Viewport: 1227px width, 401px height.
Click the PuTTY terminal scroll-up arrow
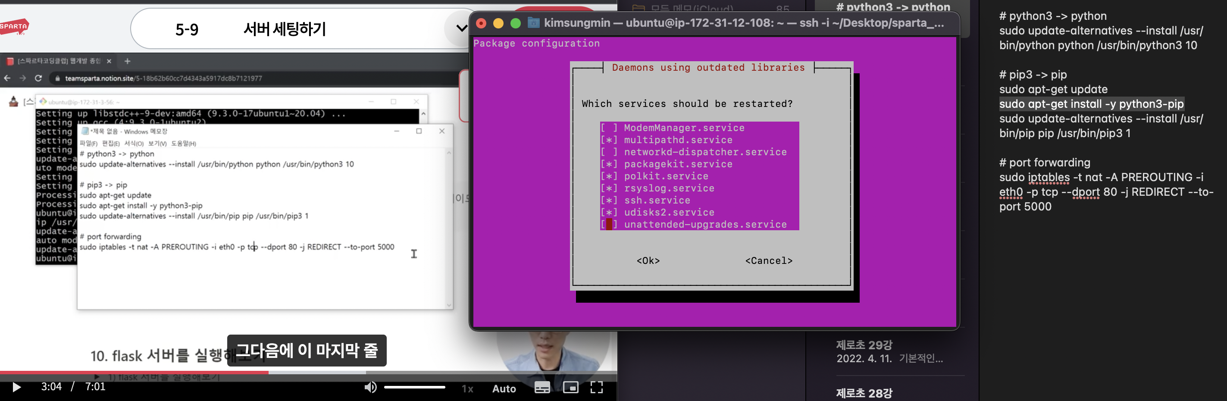[x=423, y=114]
